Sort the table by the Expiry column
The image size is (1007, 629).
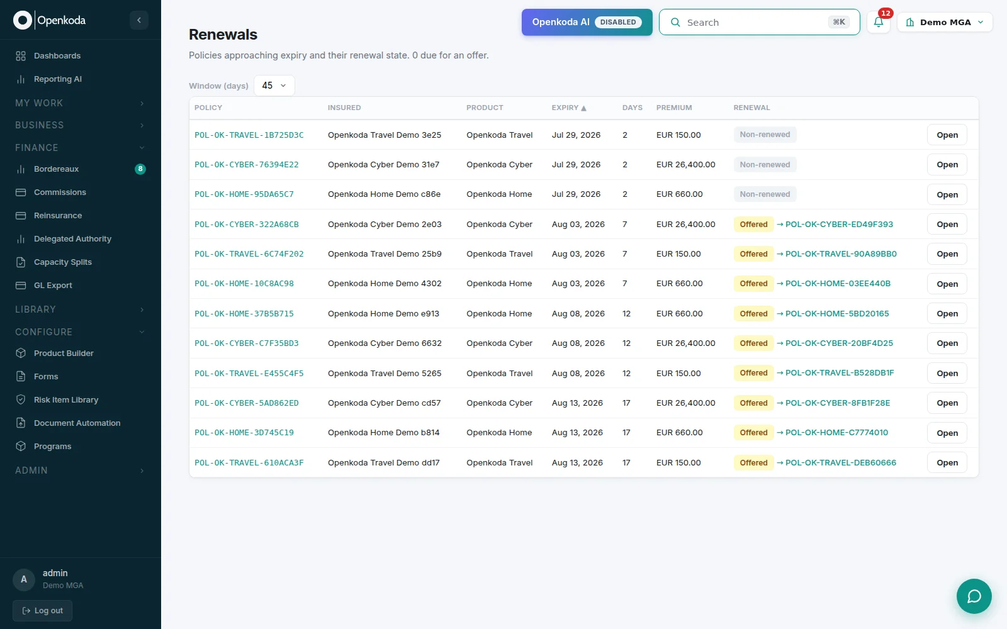[x=569, y=108]
